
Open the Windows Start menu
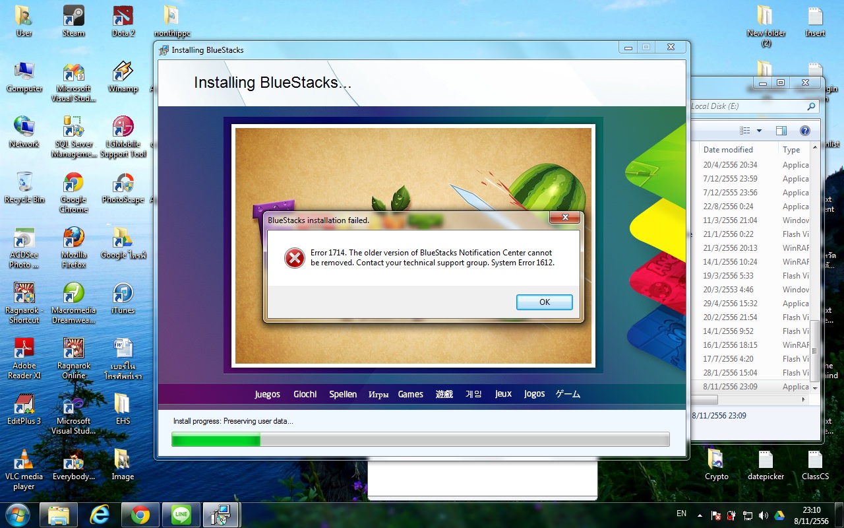coord(18,515)
